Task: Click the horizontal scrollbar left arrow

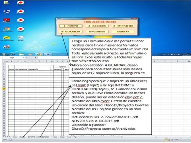Action: (121, 137)
